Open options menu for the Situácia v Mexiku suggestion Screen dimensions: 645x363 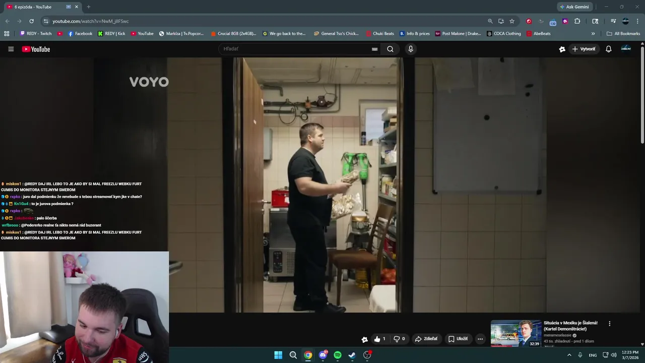click(x=609, y=324)
